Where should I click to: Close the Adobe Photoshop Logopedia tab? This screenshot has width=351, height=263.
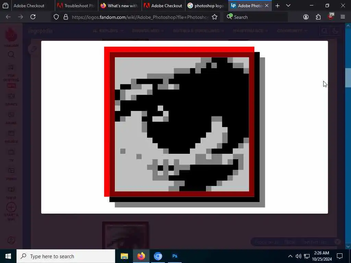click(267, 5)
